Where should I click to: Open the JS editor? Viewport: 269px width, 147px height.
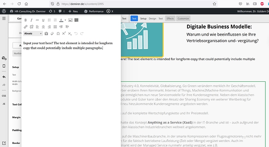coord(4,104)
